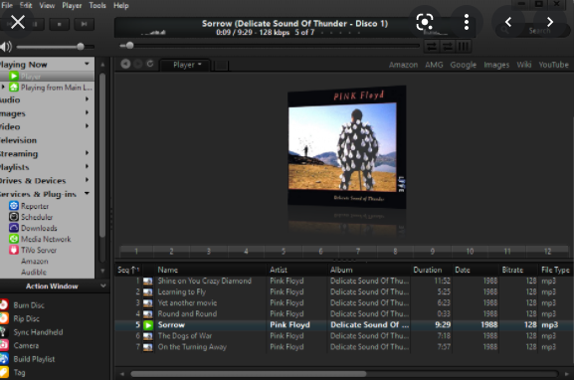574x380 pixels.
Task: Open a new tab next to Player
Action: tap(221, 66)
